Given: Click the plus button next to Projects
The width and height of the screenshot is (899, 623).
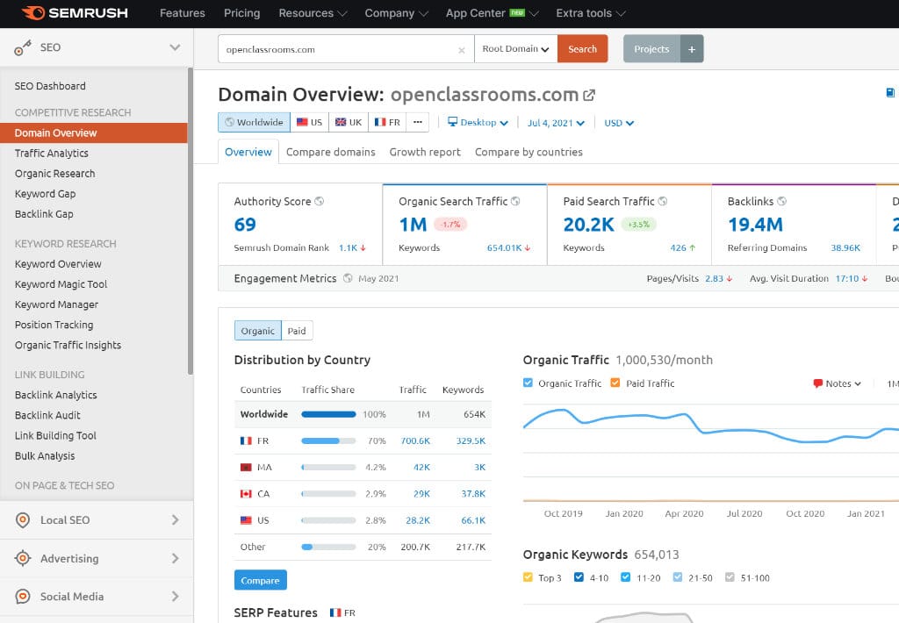Looking at the screenshot, I should 692,49.
